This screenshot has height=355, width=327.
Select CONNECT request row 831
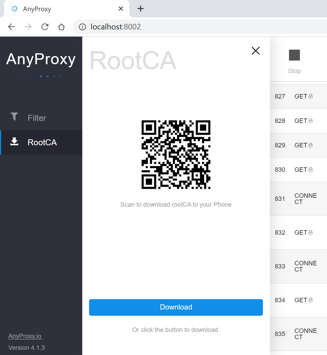[x=298, y=199]
